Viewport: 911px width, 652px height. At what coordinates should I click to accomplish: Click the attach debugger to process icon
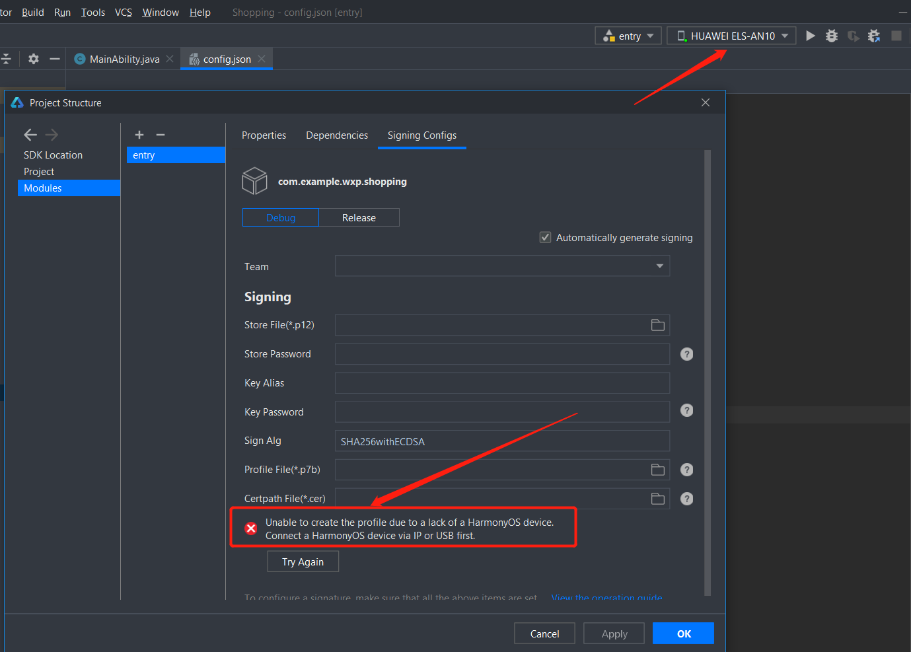pos(874,36)
